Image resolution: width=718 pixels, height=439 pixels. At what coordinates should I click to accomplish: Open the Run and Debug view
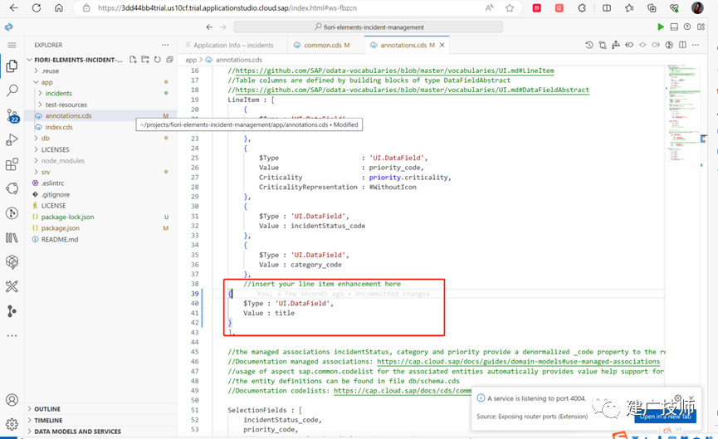click(12, 139)
